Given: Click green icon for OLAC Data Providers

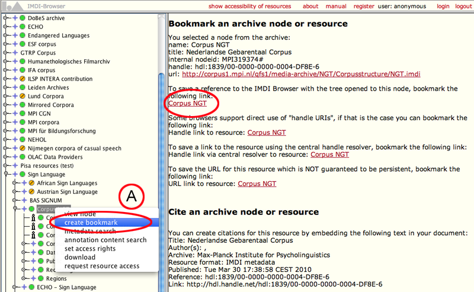Looking at the screenshot, I should 23,157.
